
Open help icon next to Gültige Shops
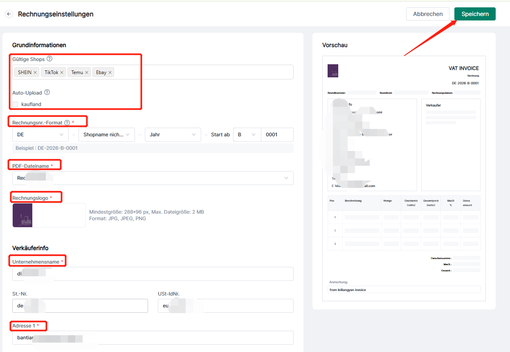pos(49,59)
